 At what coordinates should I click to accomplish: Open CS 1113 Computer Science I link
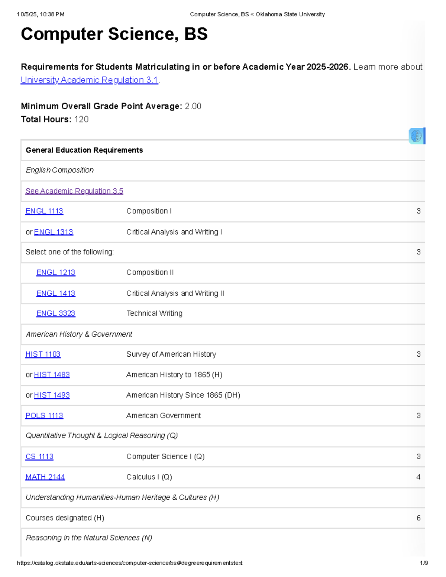tap(39, 456)
